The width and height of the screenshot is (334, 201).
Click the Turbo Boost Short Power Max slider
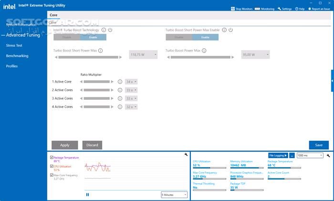[x=88, y=57]
